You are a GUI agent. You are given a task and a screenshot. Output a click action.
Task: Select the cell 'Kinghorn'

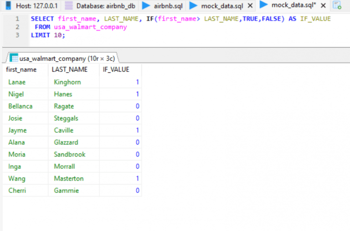tap(74, 82)
